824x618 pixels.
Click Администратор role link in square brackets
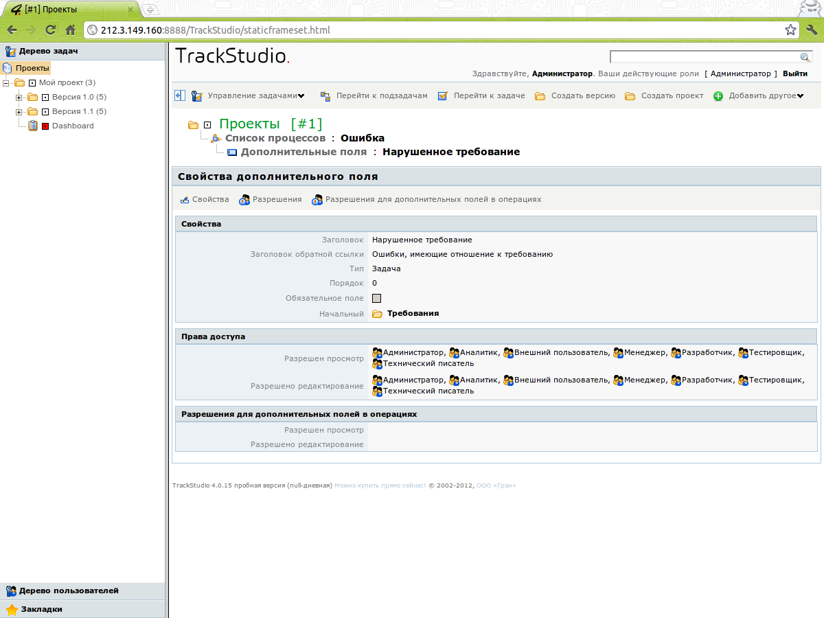(x=741, y=73)
